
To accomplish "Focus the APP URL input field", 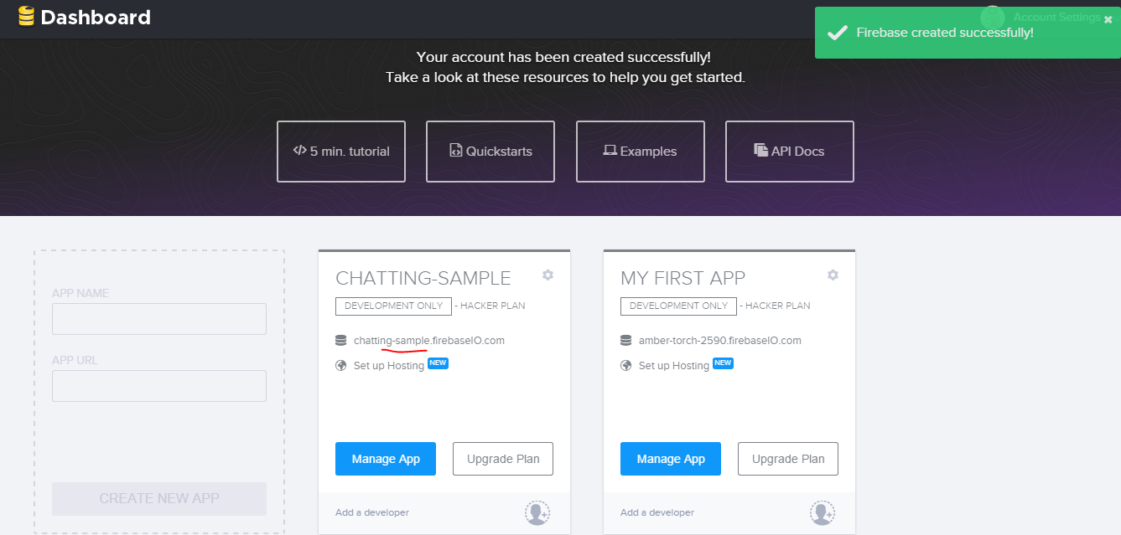I will (159, 386).
